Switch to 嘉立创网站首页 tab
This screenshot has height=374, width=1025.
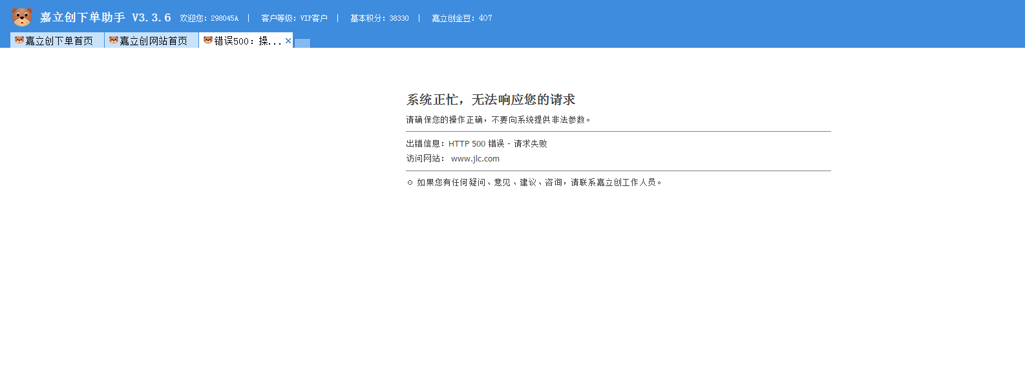click(x=151, y=41)
